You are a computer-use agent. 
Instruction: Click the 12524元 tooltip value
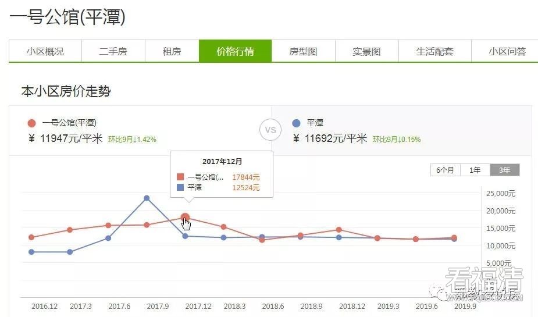click(x=245, y=188)
